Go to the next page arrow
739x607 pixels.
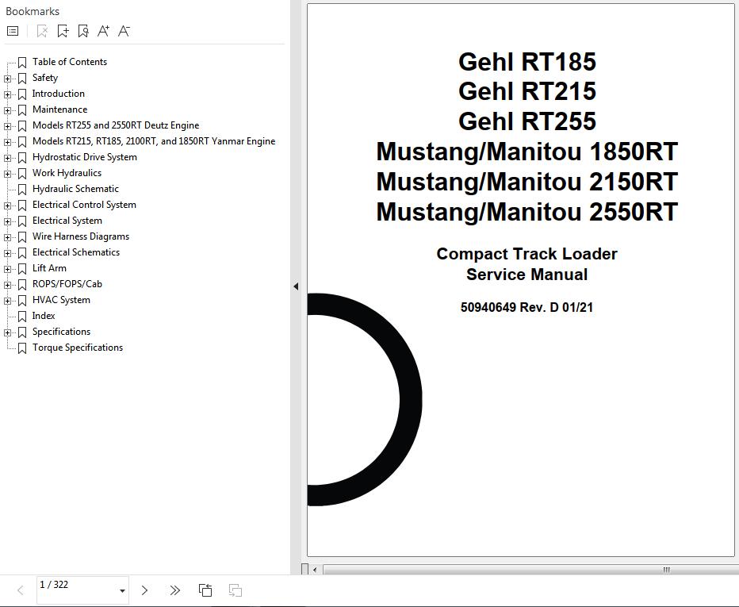pos(144,590)
